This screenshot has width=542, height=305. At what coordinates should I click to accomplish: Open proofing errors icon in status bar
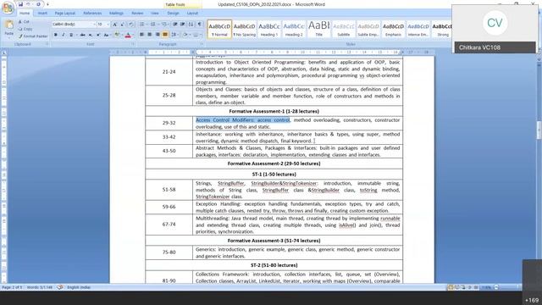coord(60,287)
